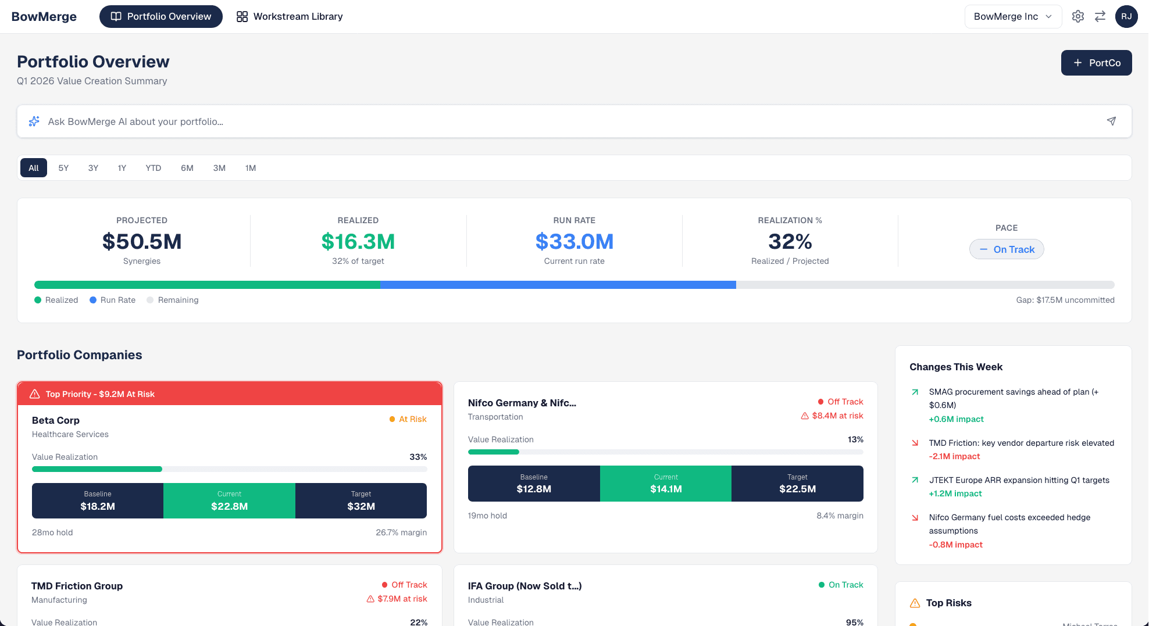The width and height of the screenshot is (1149, 626).
Task: Click Beta Corp's Value Realization progress bar
Action: coord(230,469)
